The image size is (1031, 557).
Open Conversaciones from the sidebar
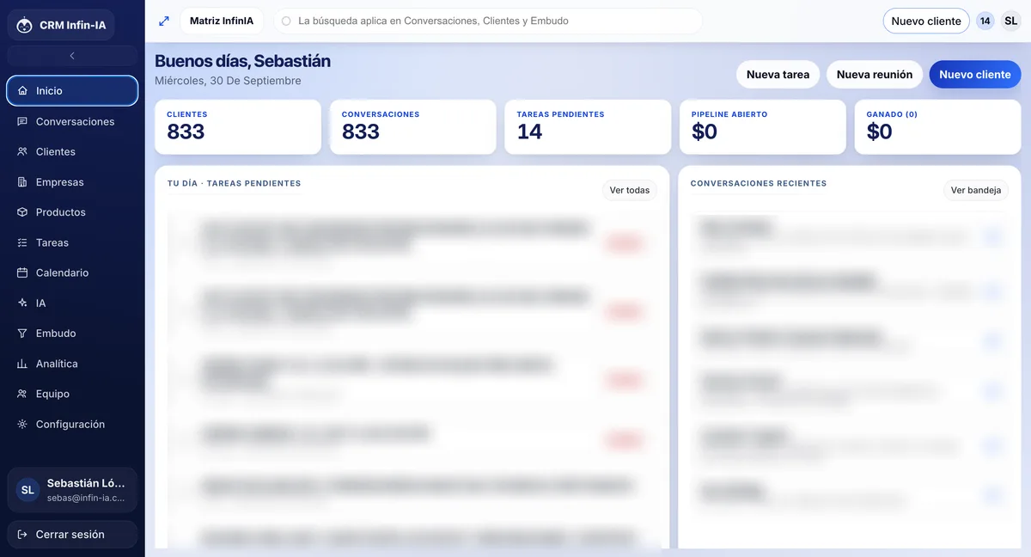coord(72,121)
